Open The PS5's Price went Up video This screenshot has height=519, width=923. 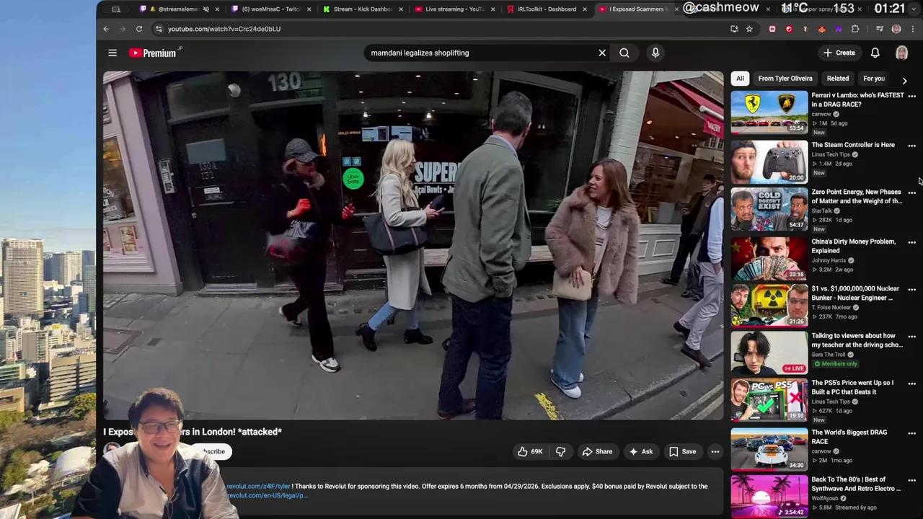pyautogui.click(x=852, y=387)
